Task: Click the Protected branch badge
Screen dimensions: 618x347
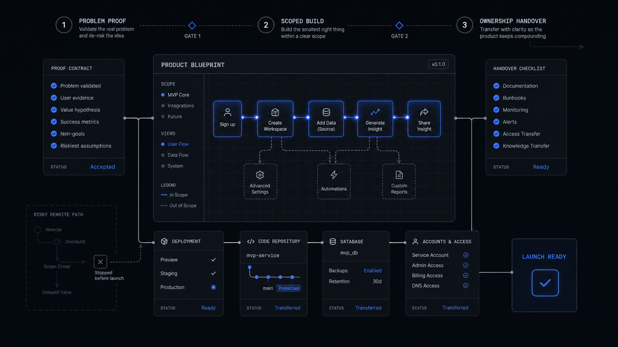Action: (x=289, y=288)
